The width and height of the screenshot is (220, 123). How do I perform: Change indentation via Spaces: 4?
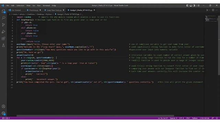(x=173, y=118)
